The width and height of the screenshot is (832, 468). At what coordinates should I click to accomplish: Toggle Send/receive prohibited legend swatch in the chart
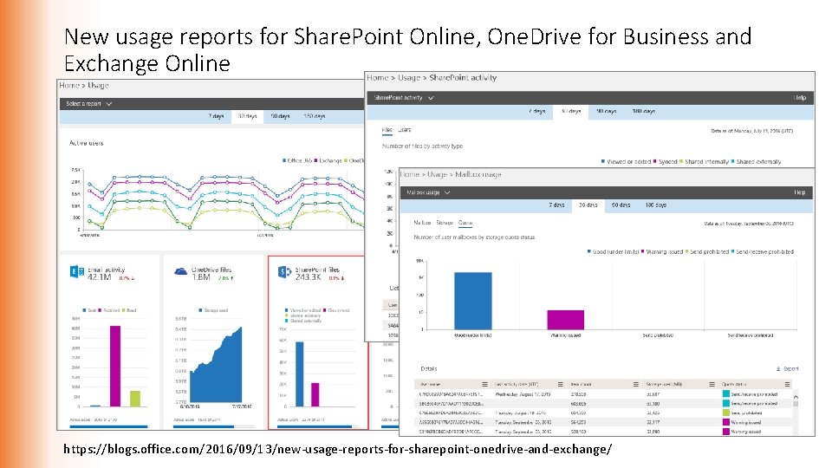click(x=733, y=252)
